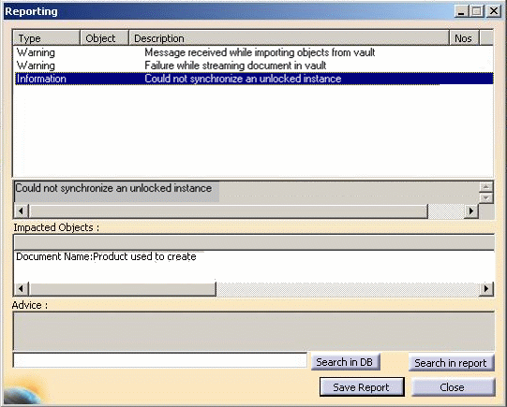The width and height of the screenshot is (507, 407).
Task: Select the Information row about unlocked instance
Action: click(254, 79)
